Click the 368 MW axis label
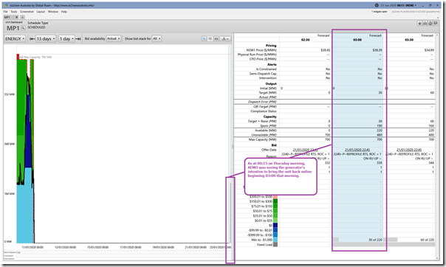446x267 pixels. click(10, 144)
